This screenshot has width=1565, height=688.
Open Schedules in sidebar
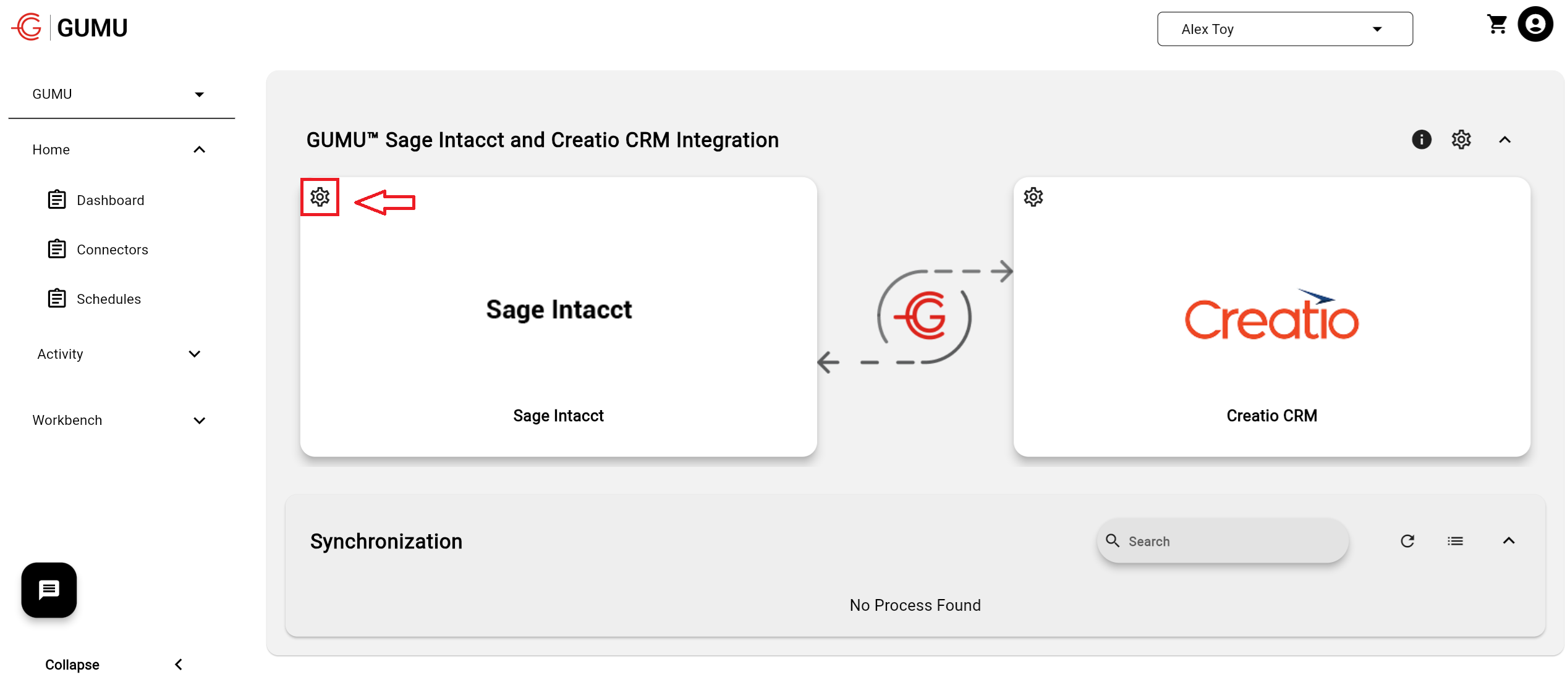click(108, 299)
